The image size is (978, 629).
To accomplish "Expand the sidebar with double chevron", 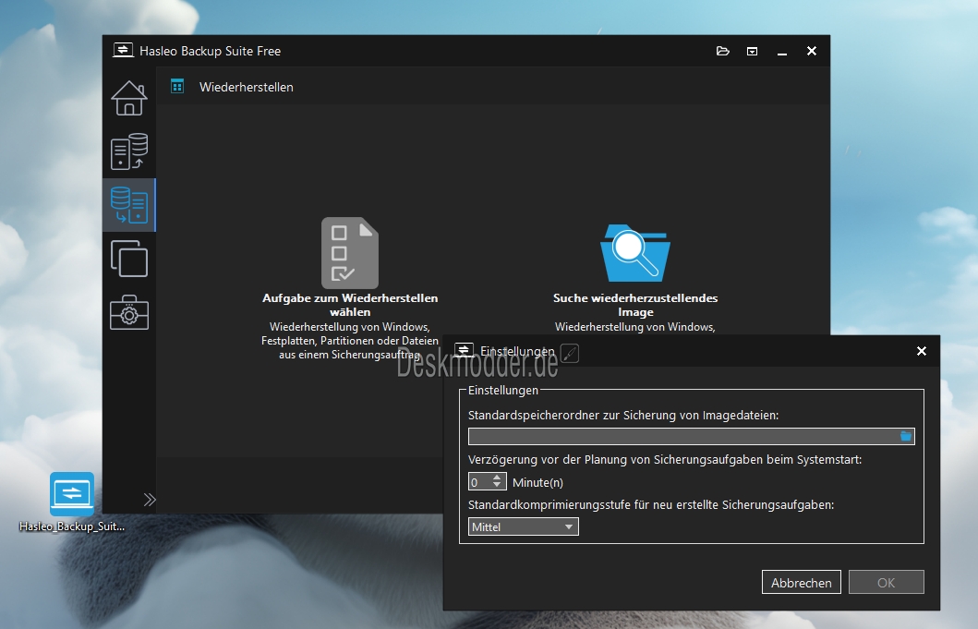I will [x=150, y=499].
